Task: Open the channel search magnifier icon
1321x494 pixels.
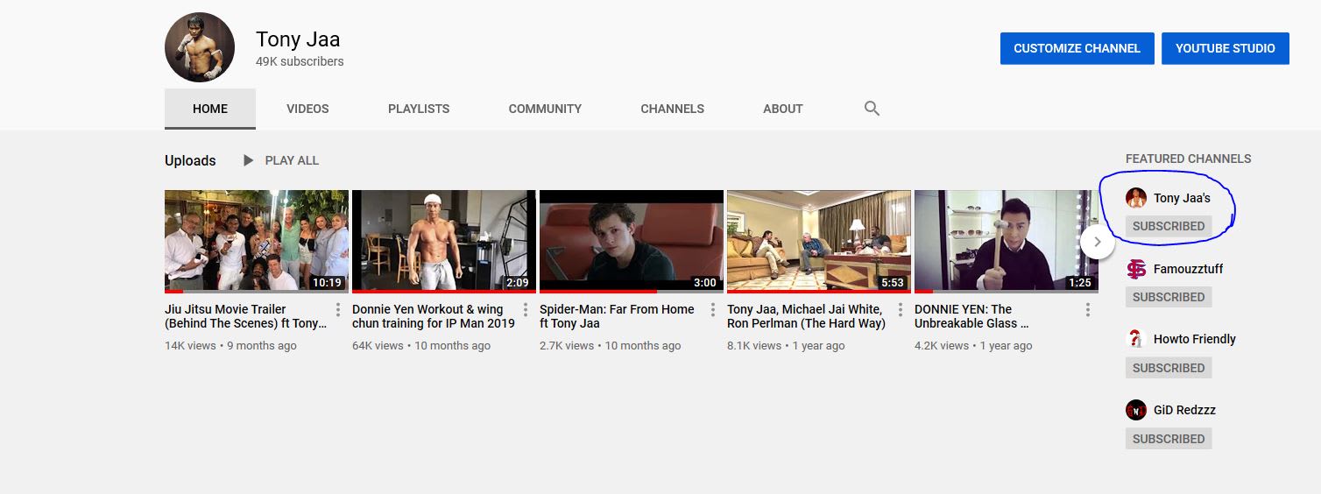Action: 872,109
